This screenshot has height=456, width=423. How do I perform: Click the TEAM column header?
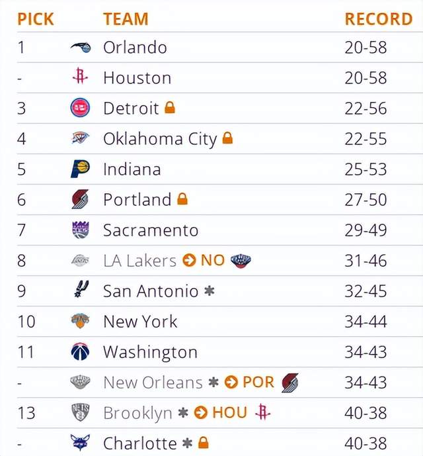126,19
